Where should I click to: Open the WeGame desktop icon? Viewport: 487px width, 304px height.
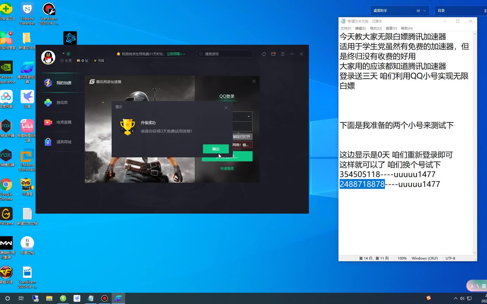6,216
